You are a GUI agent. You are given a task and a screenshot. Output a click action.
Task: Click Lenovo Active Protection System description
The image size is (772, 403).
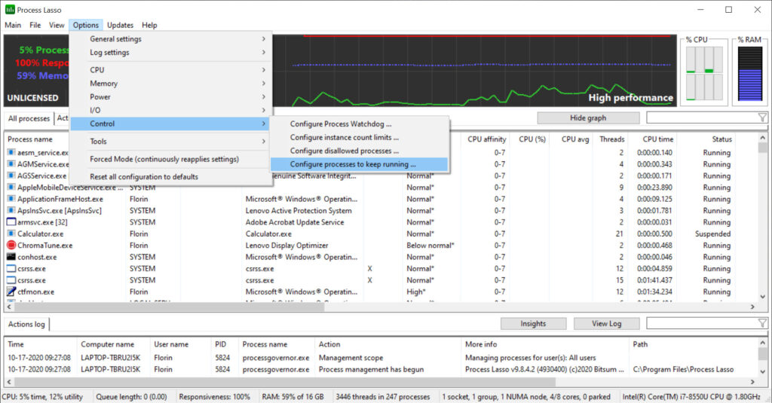coord(299,211)
